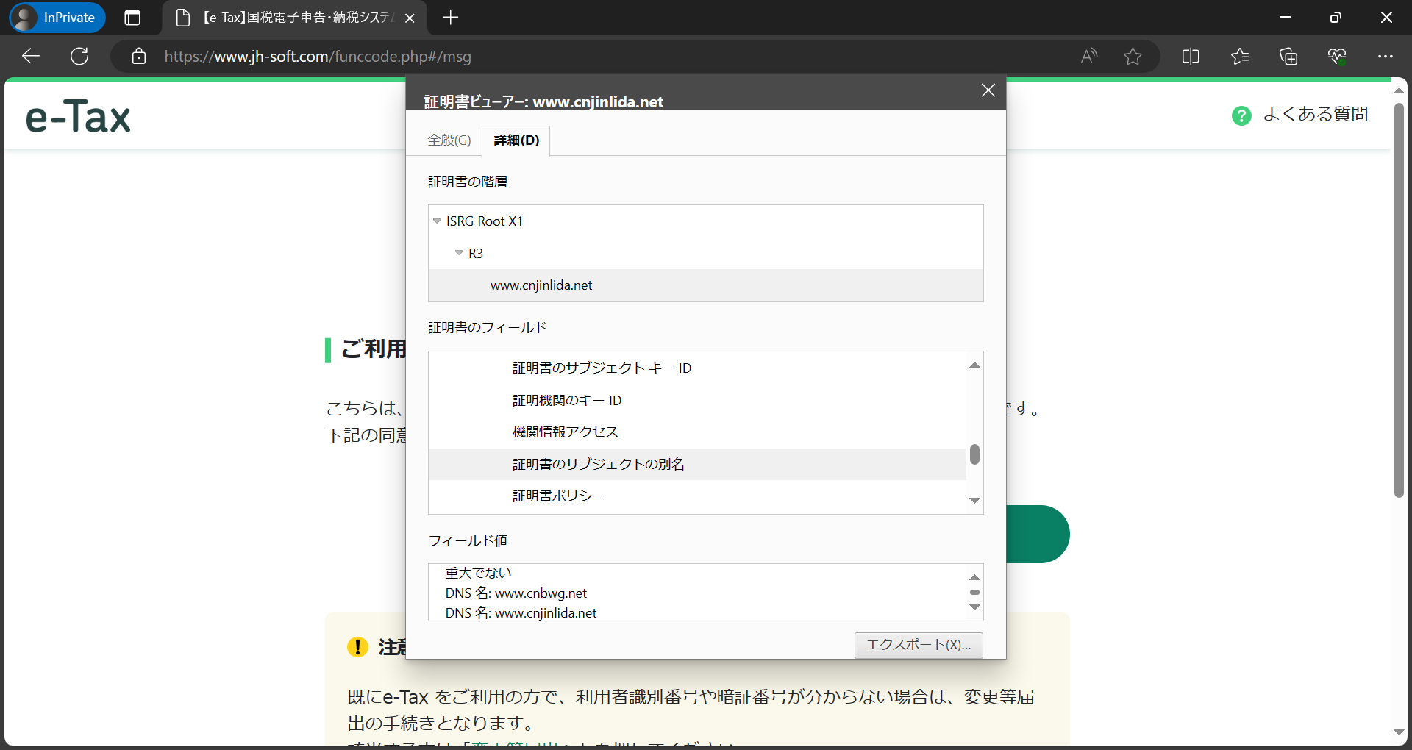This screenshot has height=750, width=1412.
Task: Go back to the previous page
Action: click(31, 56)
